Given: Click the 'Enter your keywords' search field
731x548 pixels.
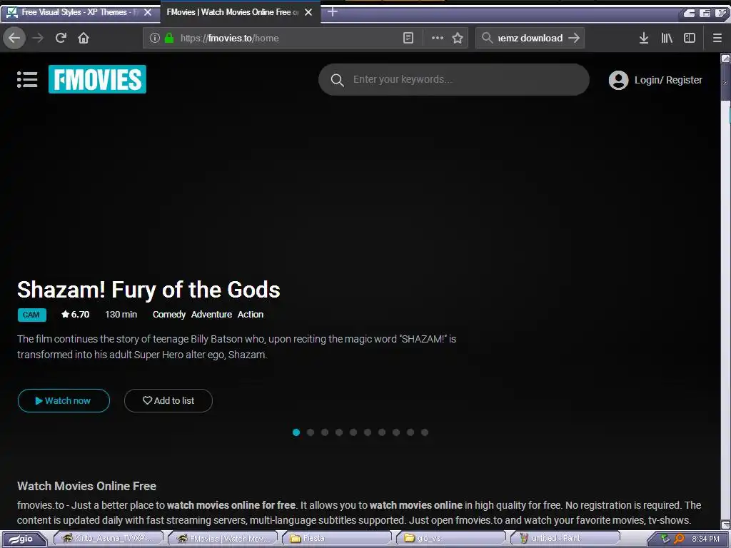Looking at the screenshot, I should pyautogui.click(x=453, y=80).
